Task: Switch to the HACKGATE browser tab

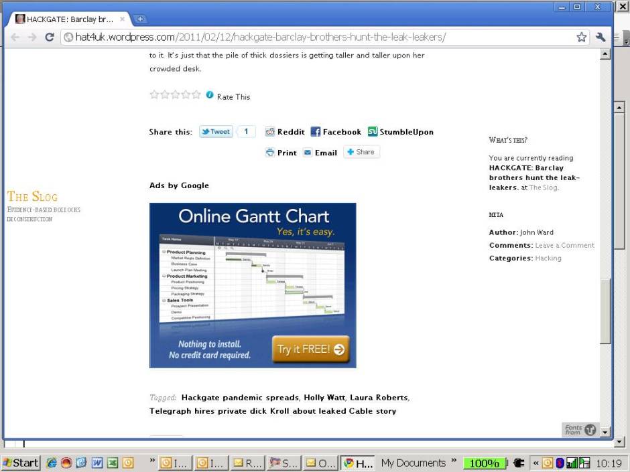Action: coord(67,19)
